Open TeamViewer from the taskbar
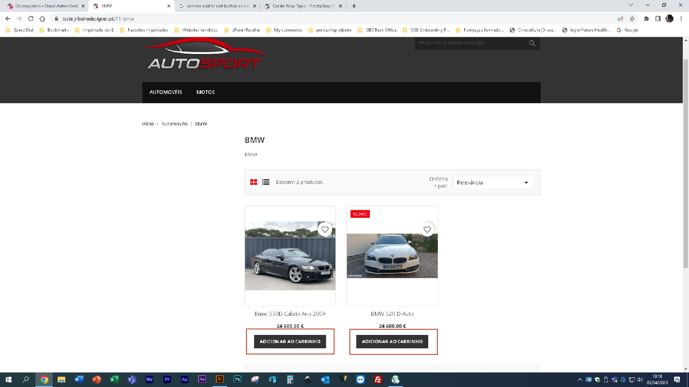The width and height of the screenshot is (689, 387). pos(360,380)
